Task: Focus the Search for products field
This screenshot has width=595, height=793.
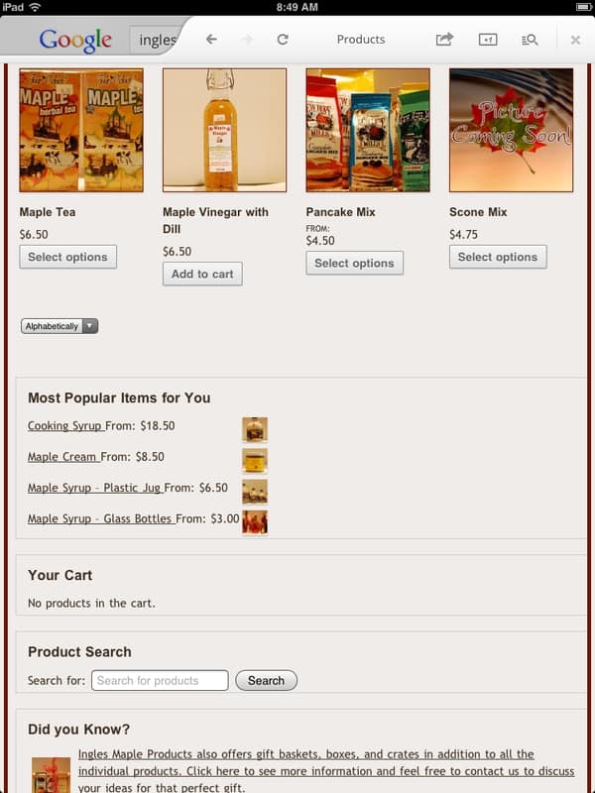Action: (x=160, y=681)
